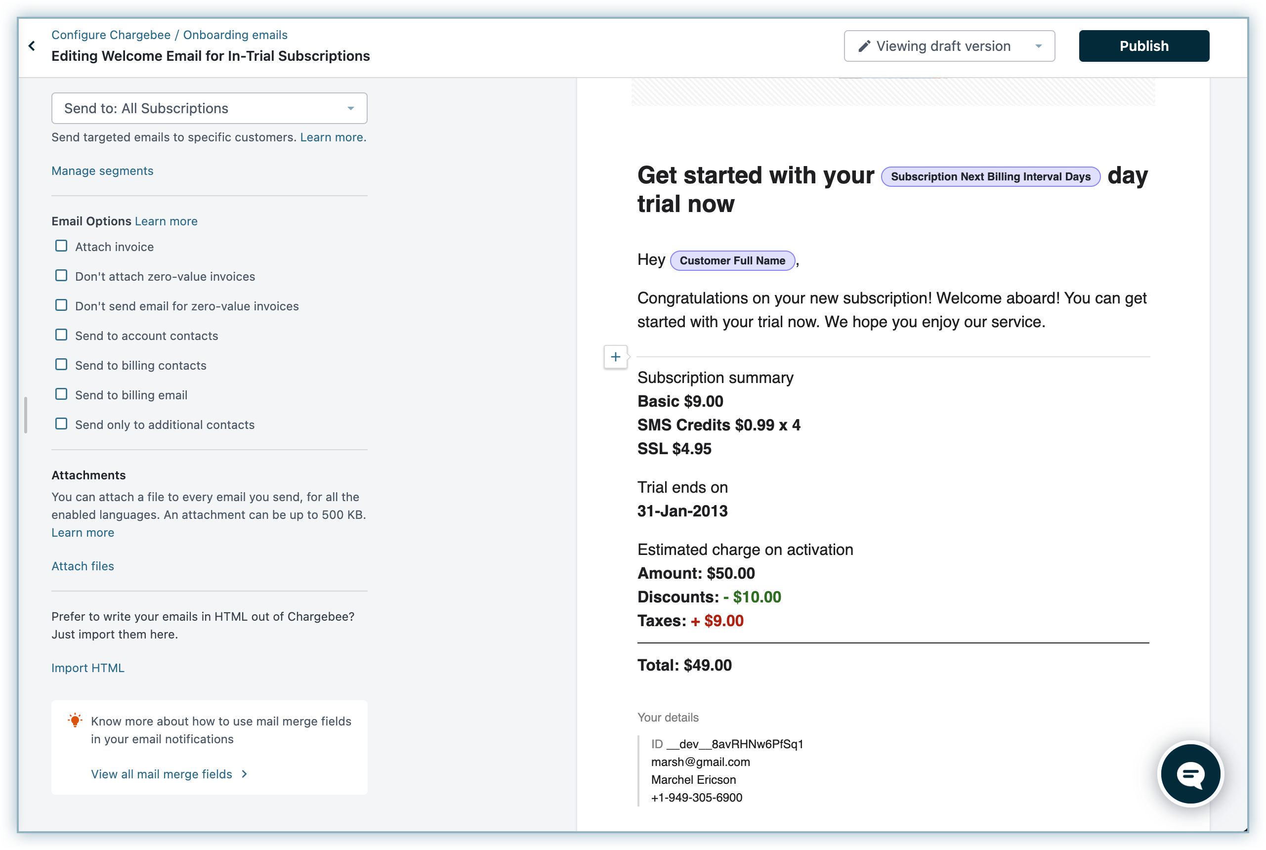Open the Send to All Subscriptions dropdown
The image size is (1266, 850).
tap(209, 108)
